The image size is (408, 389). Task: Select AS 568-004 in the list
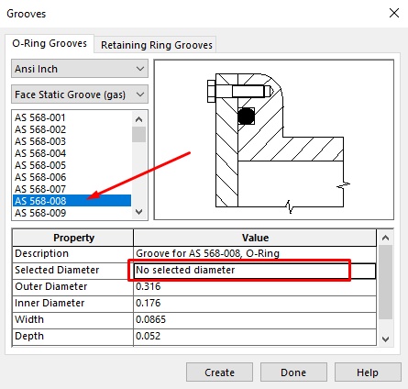72,153
